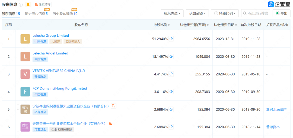
Task: Click the orange bell alert icon
Action: coord(28,5)
